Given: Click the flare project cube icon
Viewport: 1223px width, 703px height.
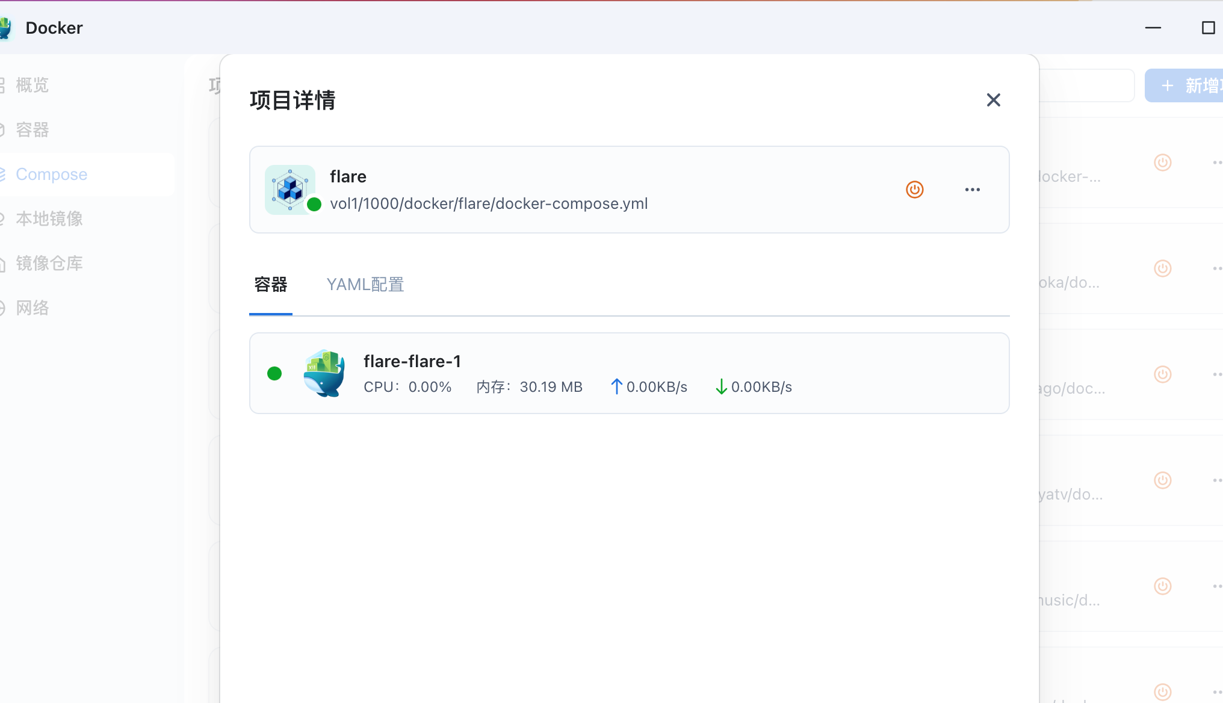Looking at the screenshot, I should (290, 190).
